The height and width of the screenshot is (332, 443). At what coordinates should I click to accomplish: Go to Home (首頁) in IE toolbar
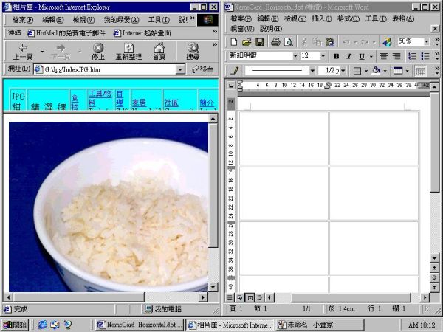(x=159, y=51)
